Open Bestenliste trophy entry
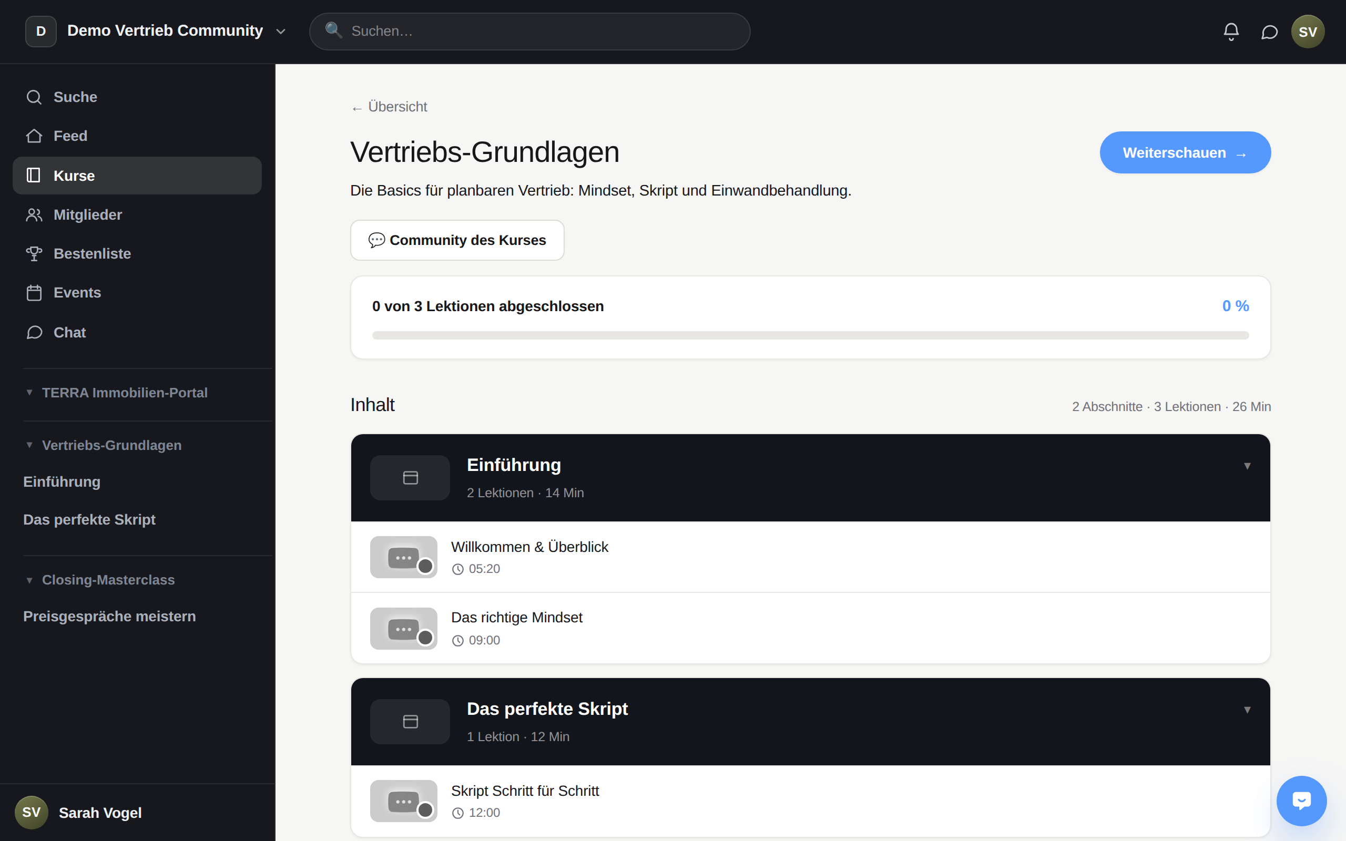The image size is (1346, 841). click(x=137, y=254)
